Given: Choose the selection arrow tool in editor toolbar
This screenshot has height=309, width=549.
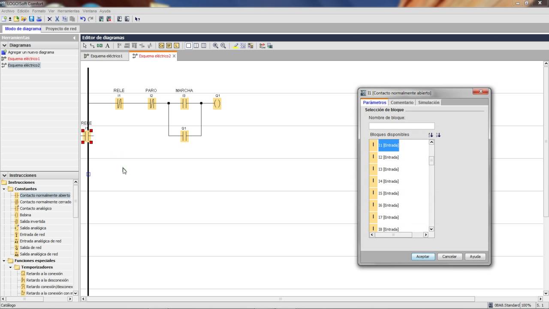Looking at the screenshot, I should click(x=85, y=45).
